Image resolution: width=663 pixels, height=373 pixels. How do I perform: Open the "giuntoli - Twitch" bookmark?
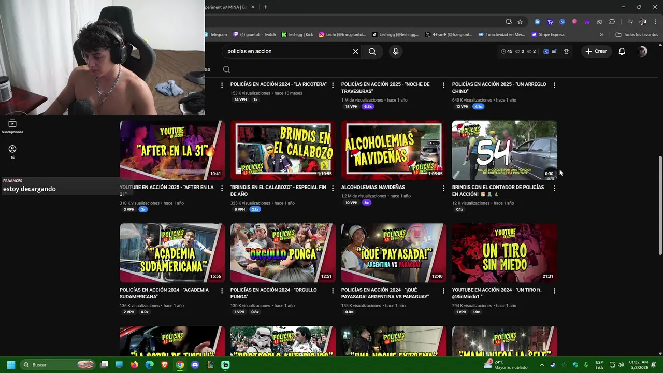(254, 35)
